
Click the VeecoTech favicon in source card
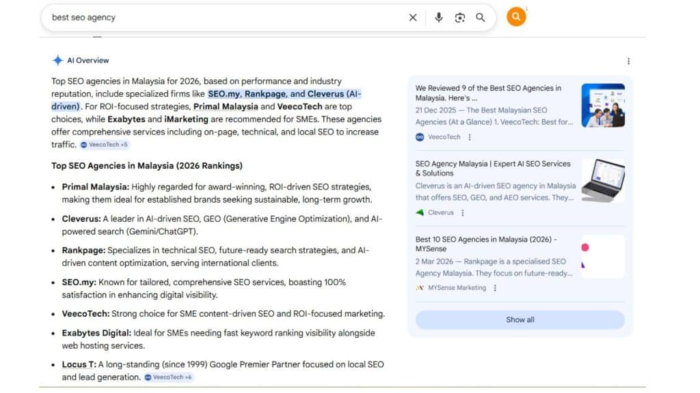coord(420,137)
